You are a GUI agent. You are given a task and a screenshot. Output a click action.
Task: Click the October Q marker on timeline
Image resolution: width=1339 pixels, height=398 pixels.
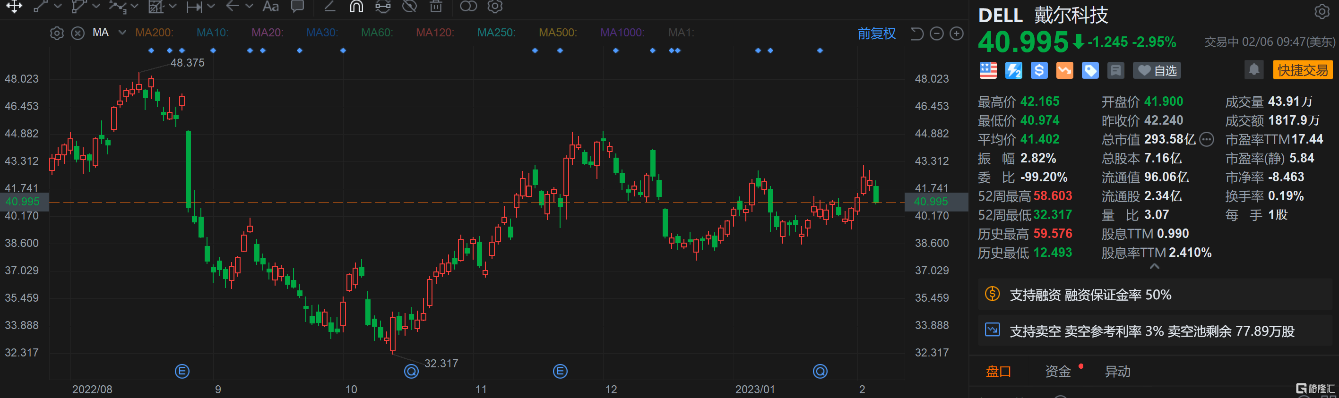coord(411,371)
